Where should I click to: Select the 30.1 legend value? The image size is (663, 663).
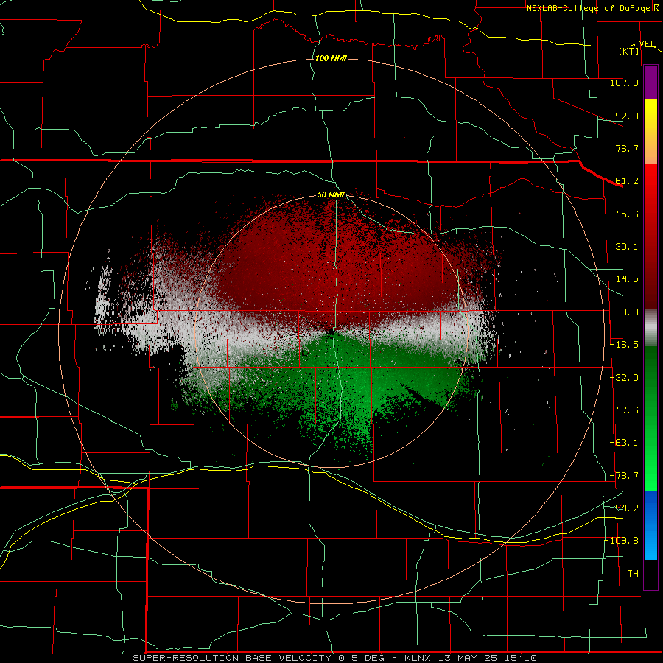click(627, 247)
